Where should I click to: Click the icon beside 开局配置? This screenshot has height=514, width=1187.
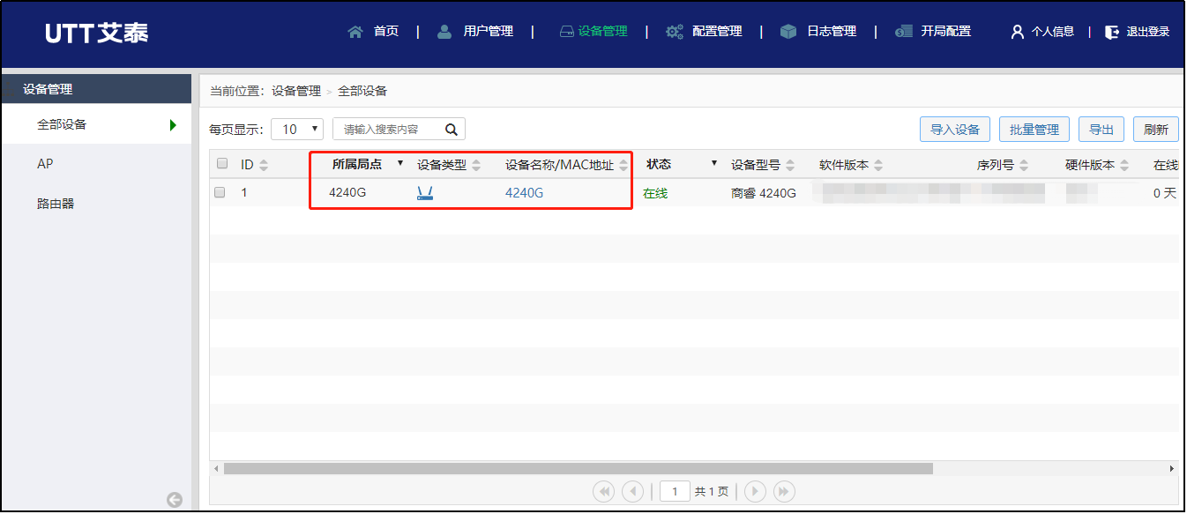(903, 32)
